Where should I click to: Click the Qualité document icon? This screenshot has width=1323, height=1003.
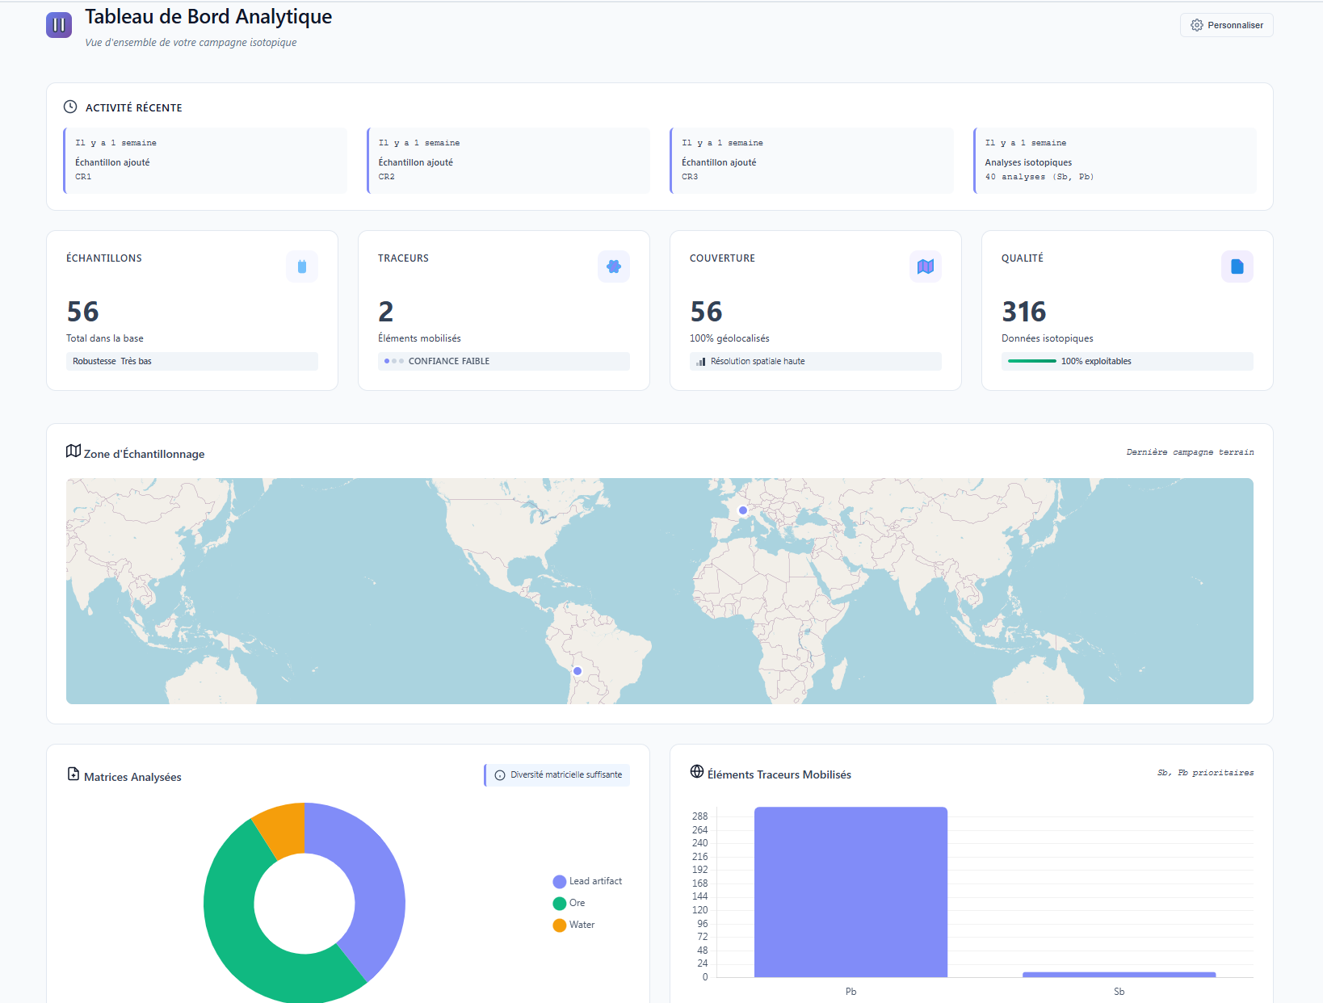pyautogui.click(x=1237, y=266)
